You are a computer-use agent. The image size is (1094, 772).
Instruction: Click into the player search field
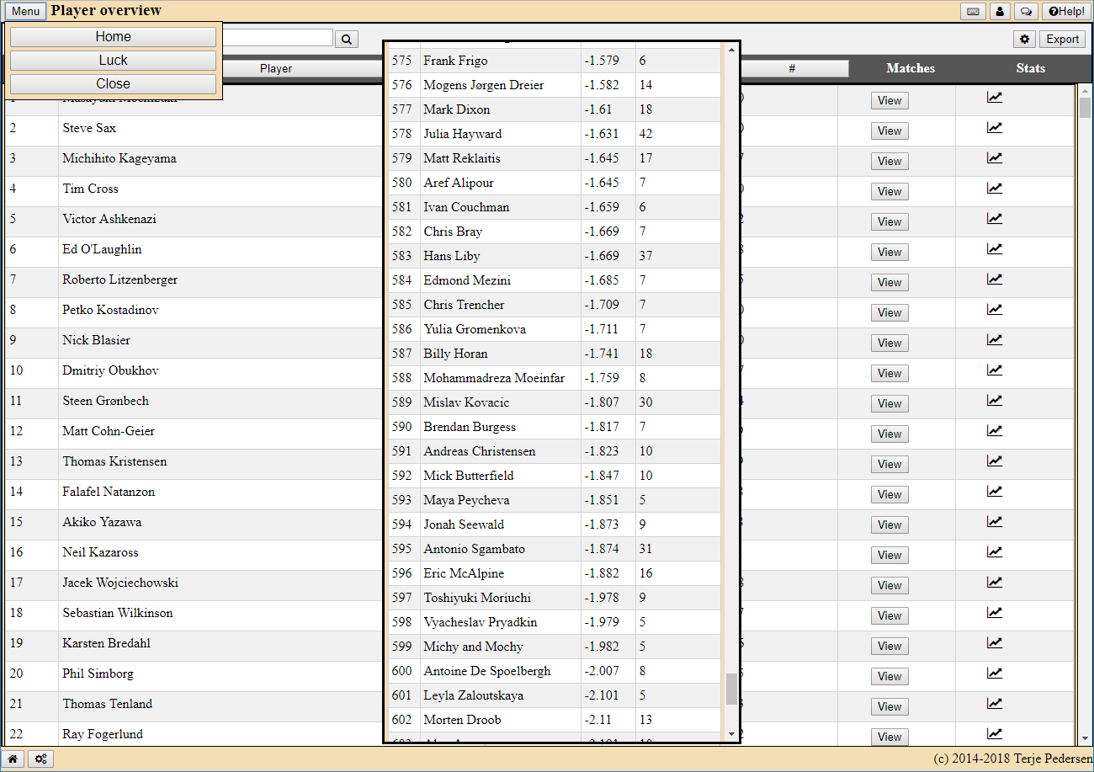pos(278,38)
